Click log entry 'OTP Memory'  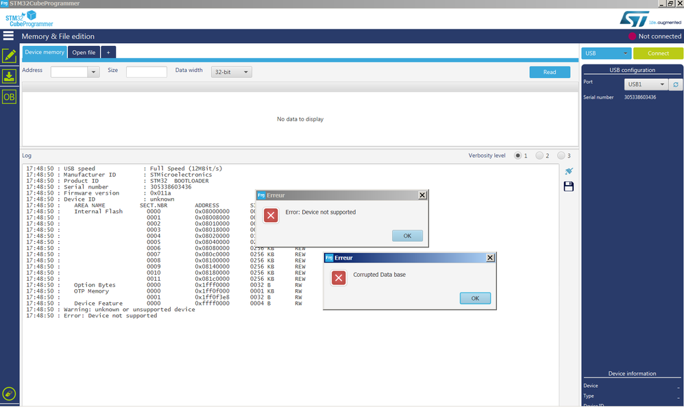91,291
